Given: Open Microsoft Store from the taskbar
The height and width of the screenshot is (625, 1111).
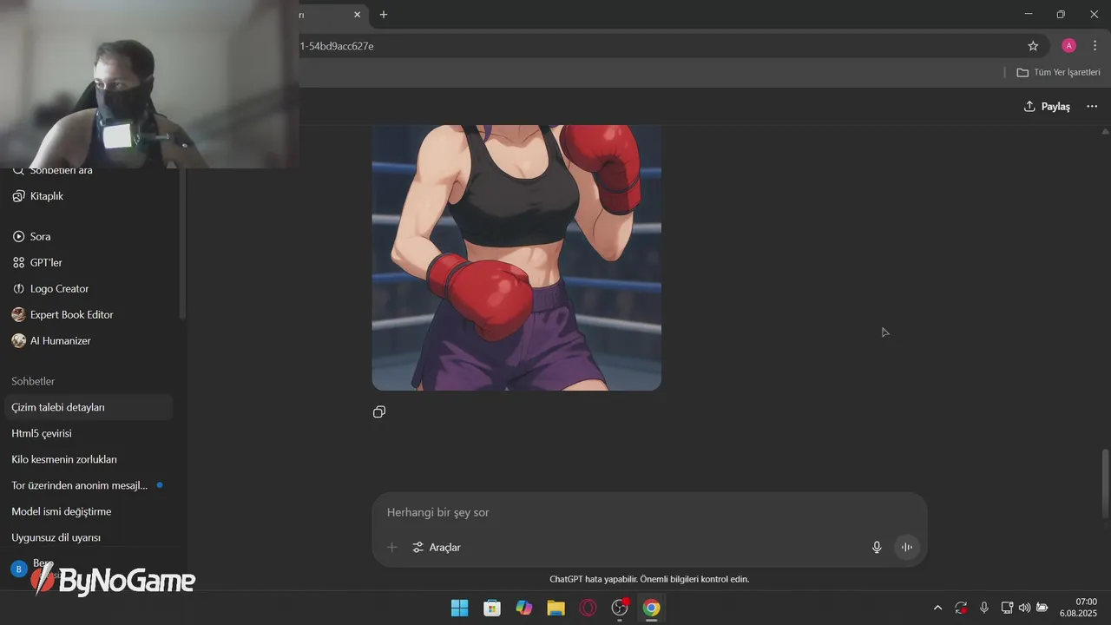Looking at the screenshot, I should click(x=492, y=608).
